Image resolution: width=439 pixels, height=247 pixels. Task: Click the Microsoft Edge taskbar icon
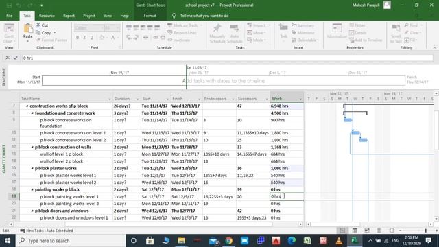click(x=292, y=241)
